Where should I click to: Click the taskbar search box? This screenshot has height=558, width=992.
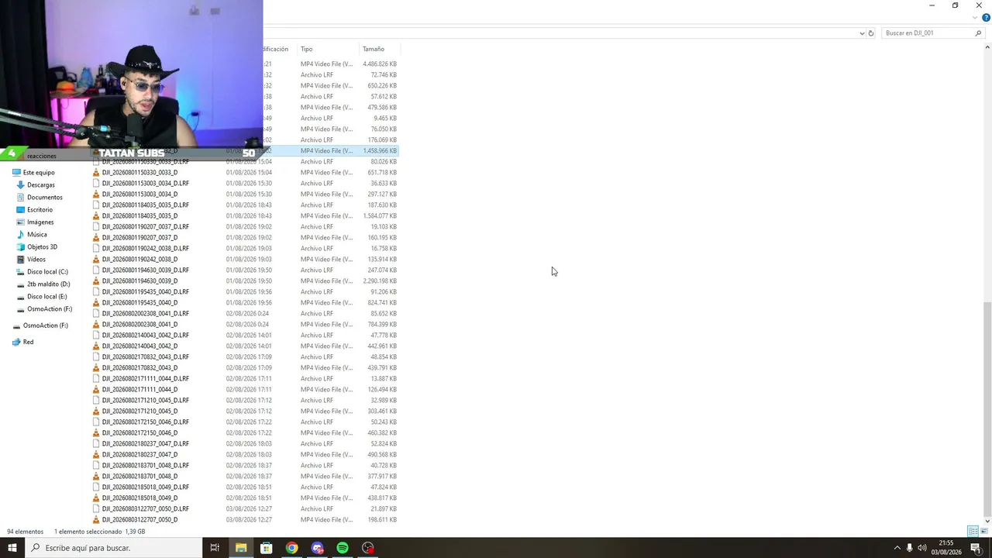pos(114,548)
